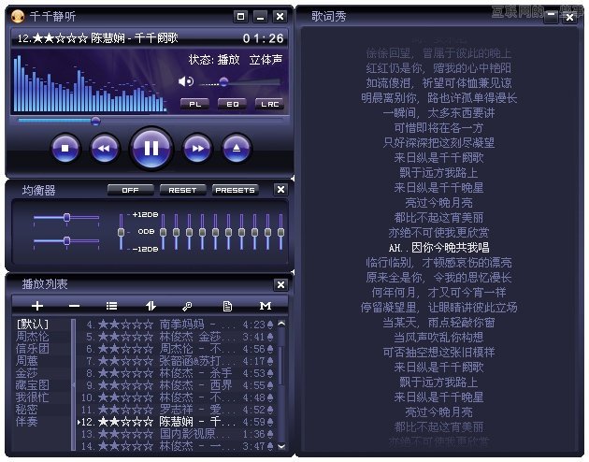This screenshot has width=589, height=462.
Task: Remove files with minus icon
Action: [x=75, y=306]
